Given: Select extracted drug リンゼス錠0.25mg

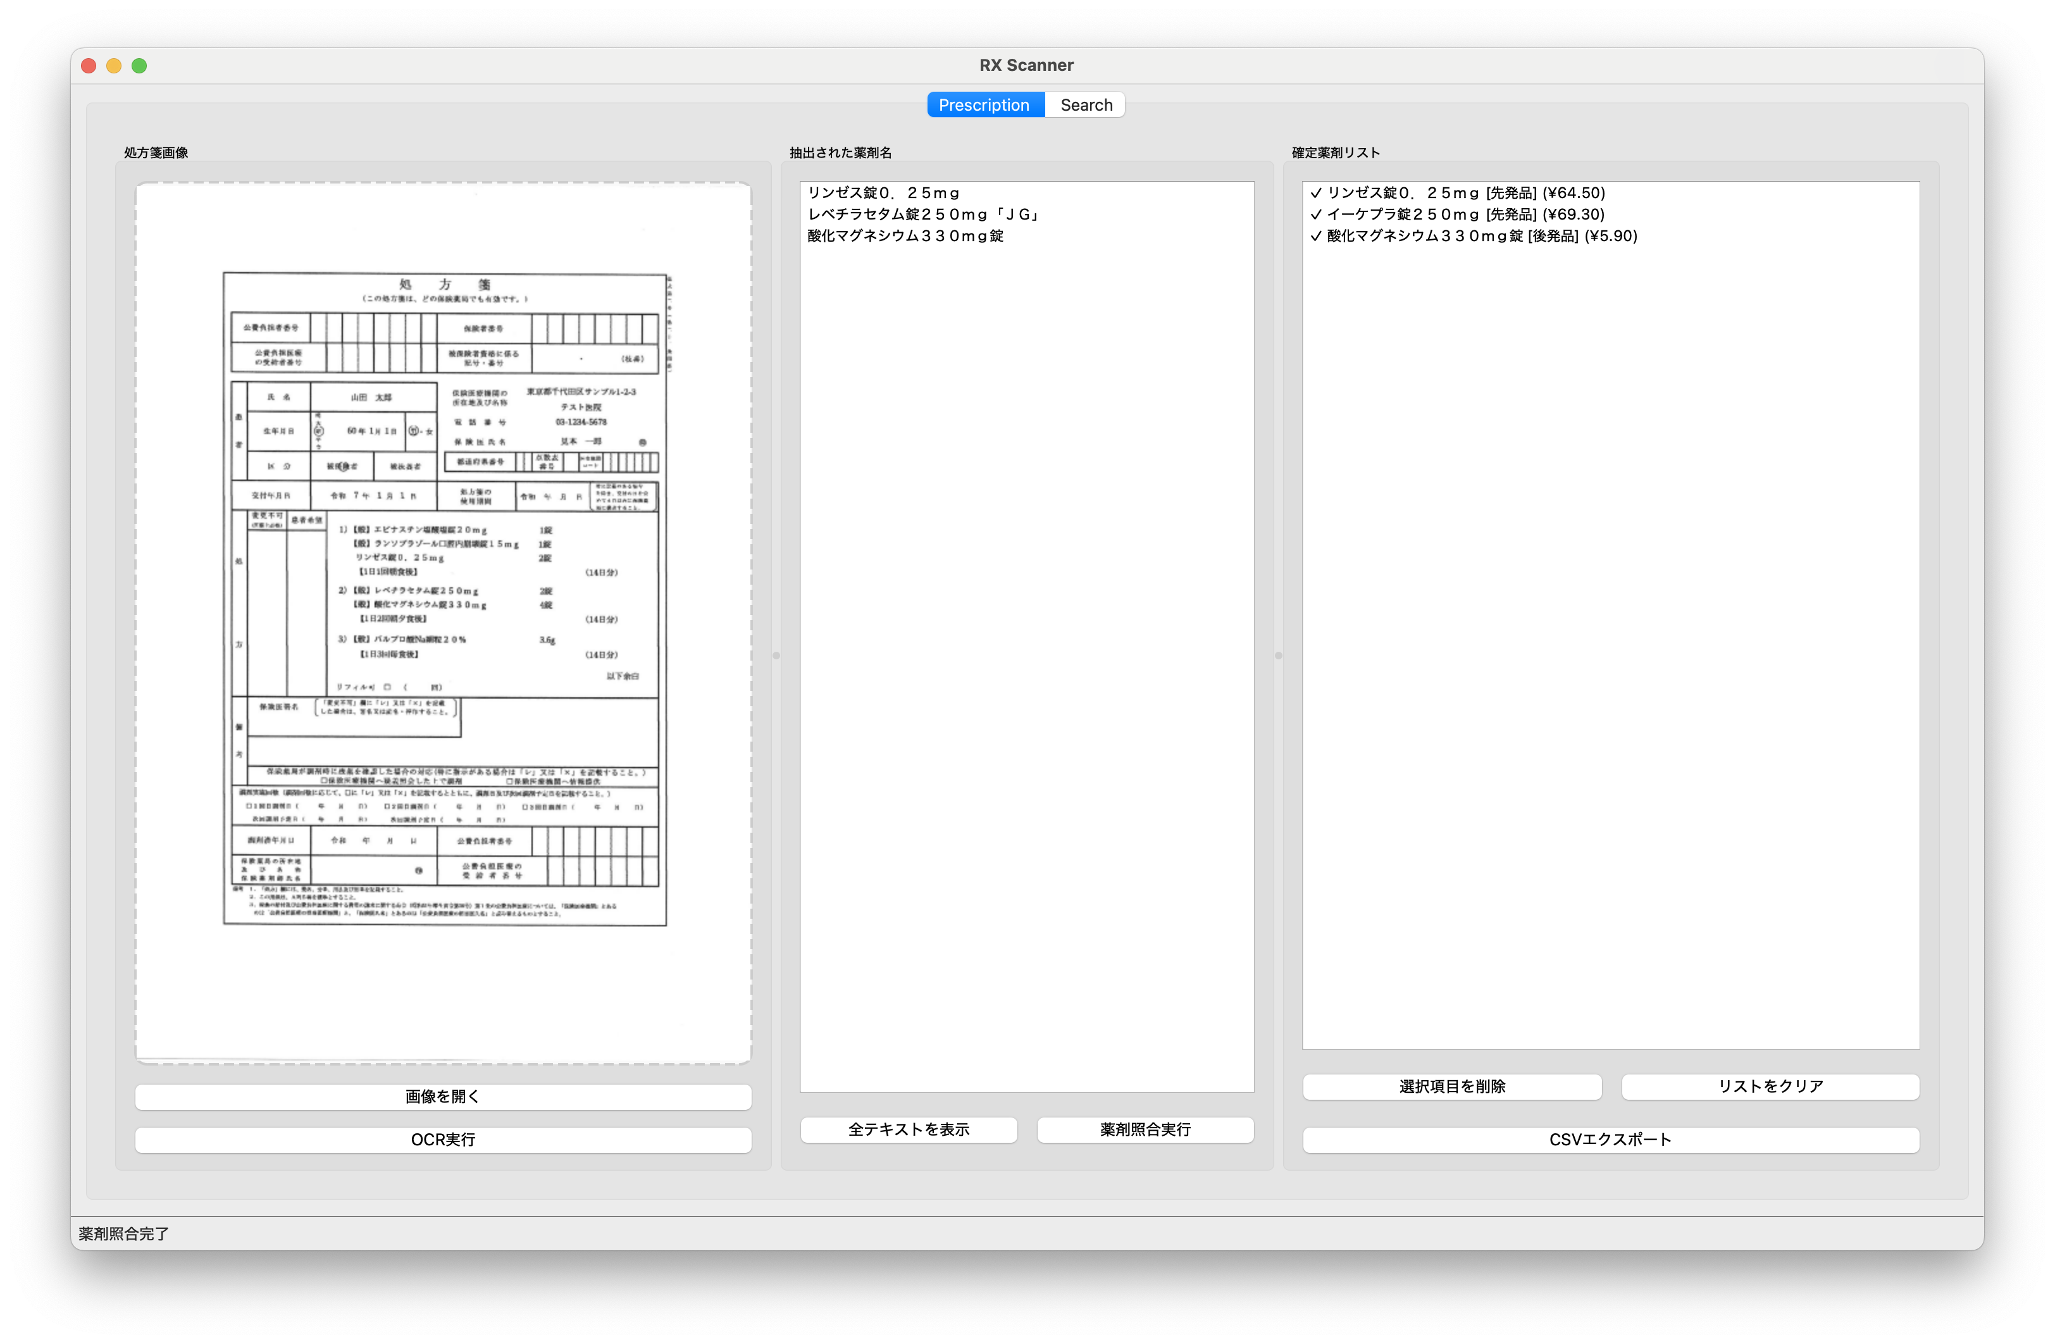Looking at the screenshot, I should click(x=883, y=192).
